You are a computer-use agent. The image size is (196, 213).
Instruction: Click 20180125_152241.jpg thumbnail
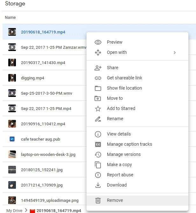[12, 170]
